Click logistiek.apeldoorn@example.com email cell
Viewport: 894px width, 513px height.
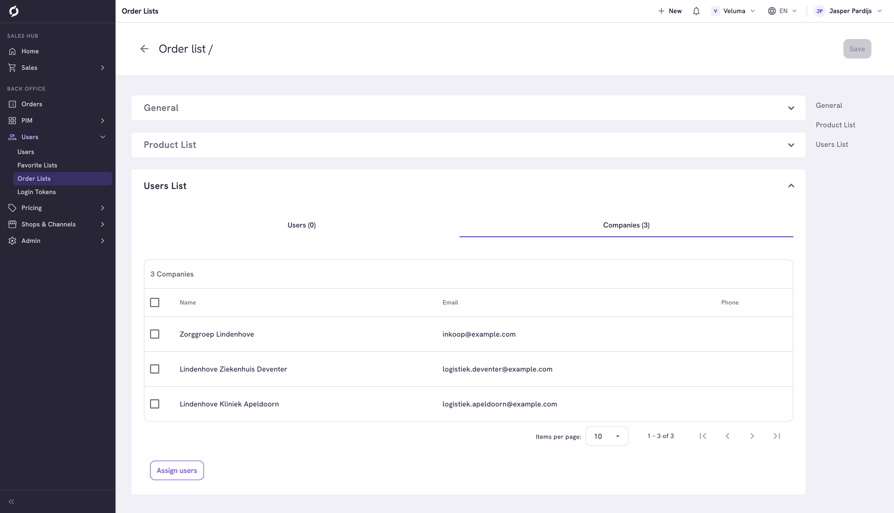coord(499,404)
